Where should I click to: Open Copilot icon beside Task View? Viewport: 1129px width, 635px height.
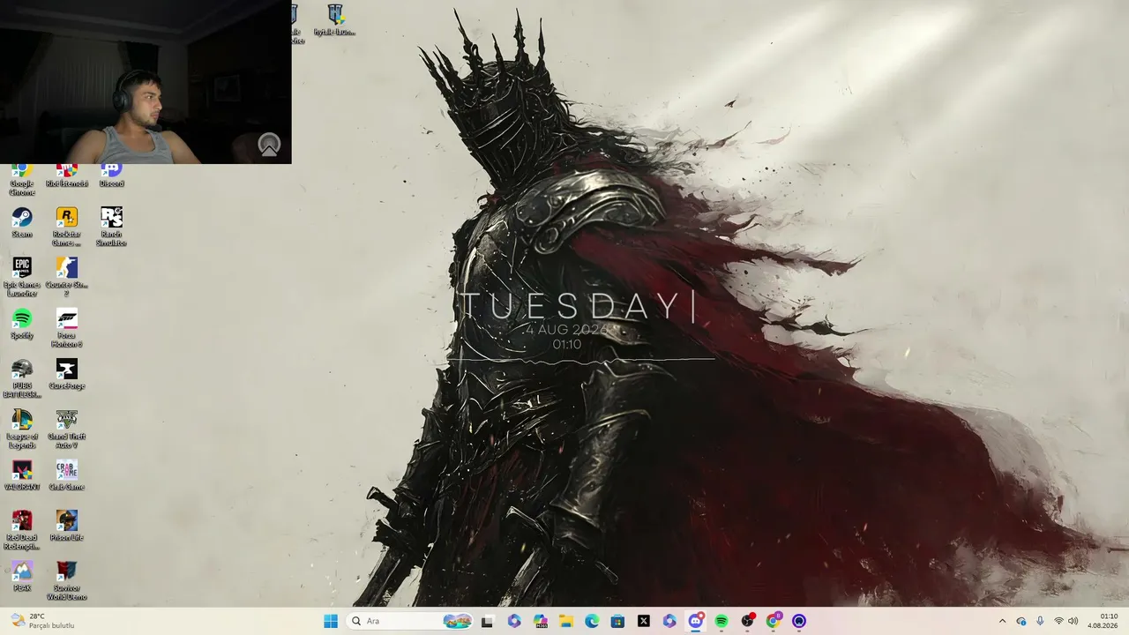(514, 621)
